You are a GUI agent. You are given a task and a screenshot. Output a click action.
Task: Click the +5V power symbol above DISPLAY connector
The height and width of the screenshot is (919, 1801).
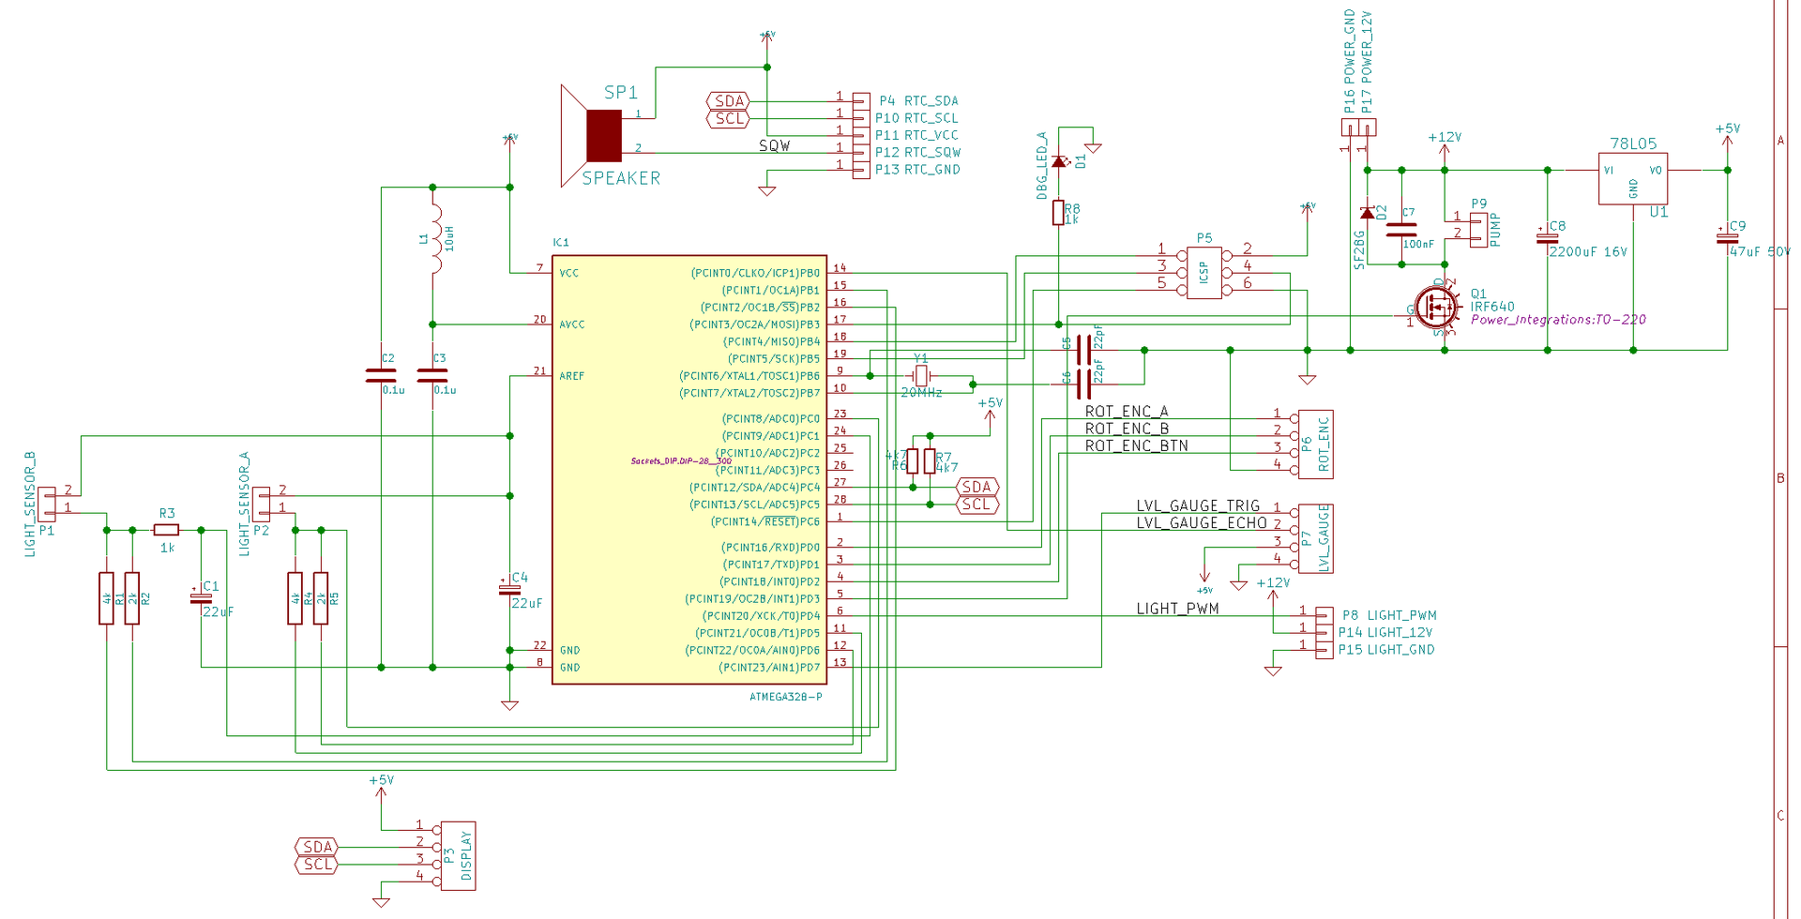pos(381,787)
